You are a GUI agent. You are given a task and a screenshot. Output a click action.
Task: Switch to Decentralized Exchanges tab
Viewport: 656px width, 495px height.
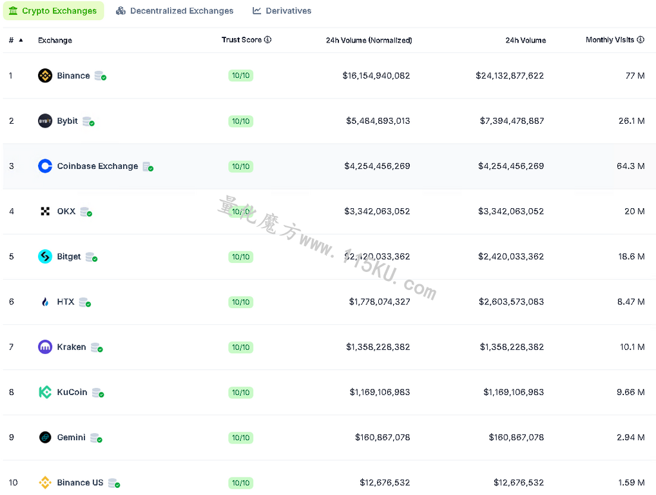tap(175, 11)
